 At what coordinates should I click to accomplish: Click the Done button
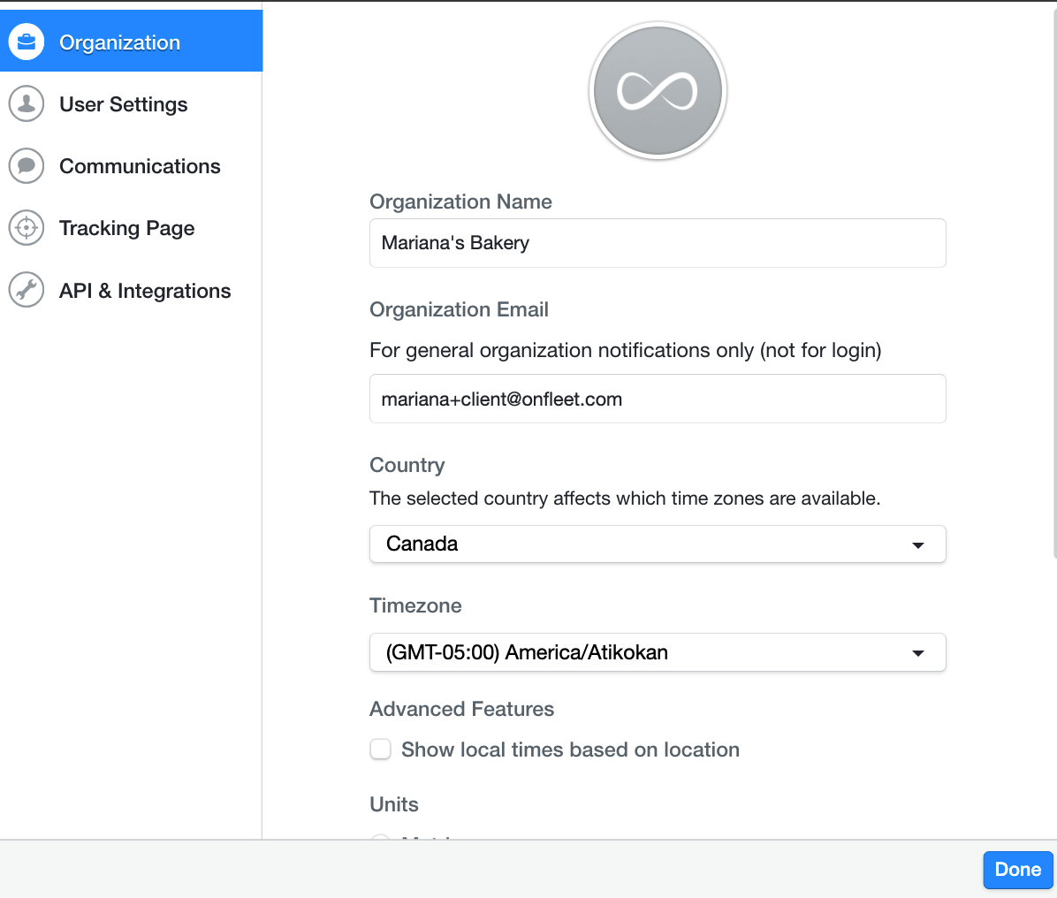[1017, 870]
